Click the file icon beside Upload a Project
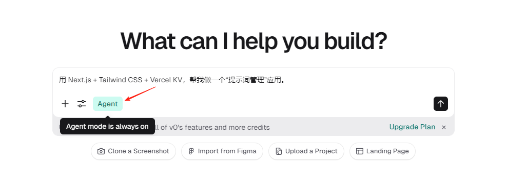 tap(279, 151)
